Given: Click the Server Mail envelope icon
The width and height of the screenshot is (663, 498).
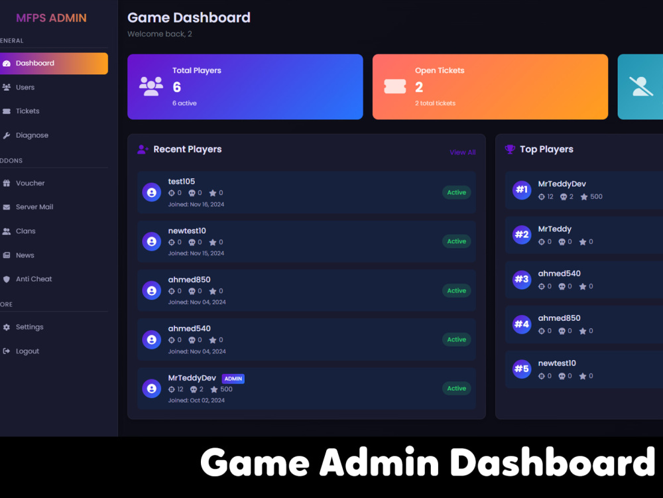Looking at the screenshot, I should tap(7, 207).
